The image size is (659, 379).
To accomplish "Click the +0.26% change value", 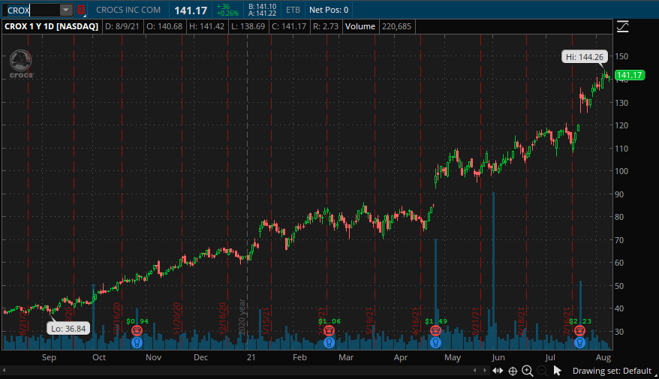I will point(227,14).
